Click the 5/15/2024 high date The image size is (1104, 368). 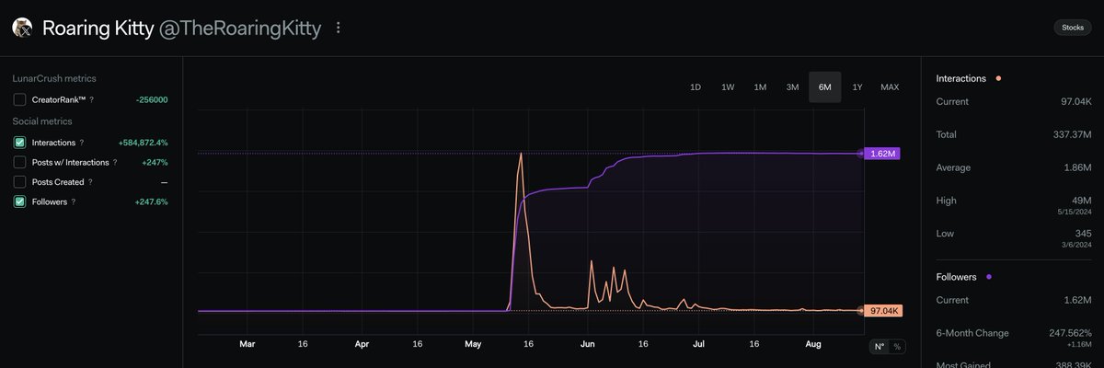tap(1075, 213)
